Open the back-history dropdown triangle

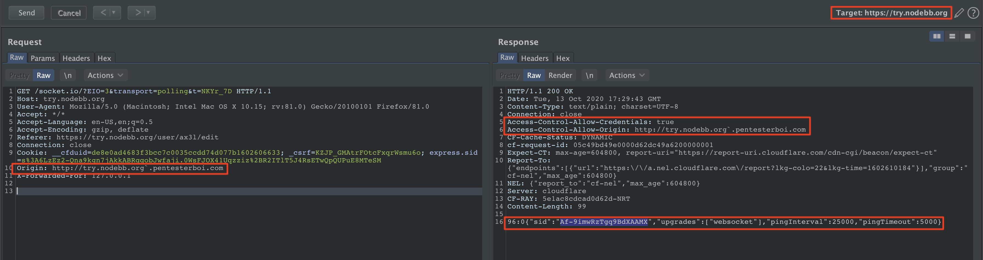(x=113, y=13)
